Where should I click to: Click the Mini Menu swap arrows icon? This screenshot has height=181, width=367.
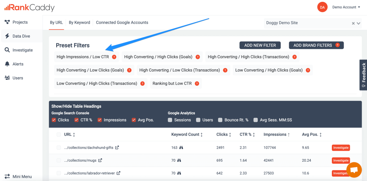coord(7,177)
